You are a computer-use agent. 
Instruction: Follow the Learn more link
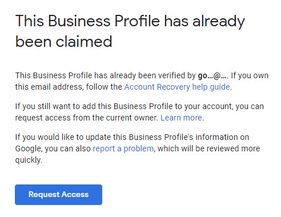point(181,118)
